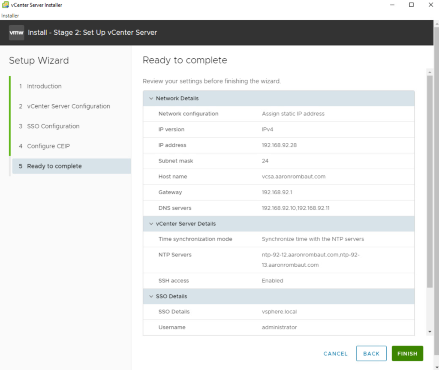Collapse the Network Details section
Image resolution: width=439 pixels, height=370 pixels.
pyautogui.click(x=151, y=99)
